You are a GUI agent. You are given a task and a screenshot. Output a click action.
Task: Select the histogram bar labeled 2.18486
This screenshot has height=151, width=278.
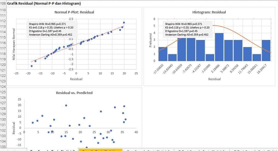(219, 47)
